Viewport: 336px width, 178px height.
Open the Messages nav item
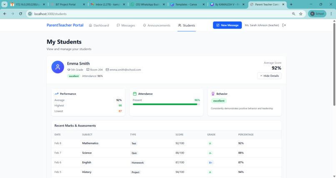pos(126,25)
